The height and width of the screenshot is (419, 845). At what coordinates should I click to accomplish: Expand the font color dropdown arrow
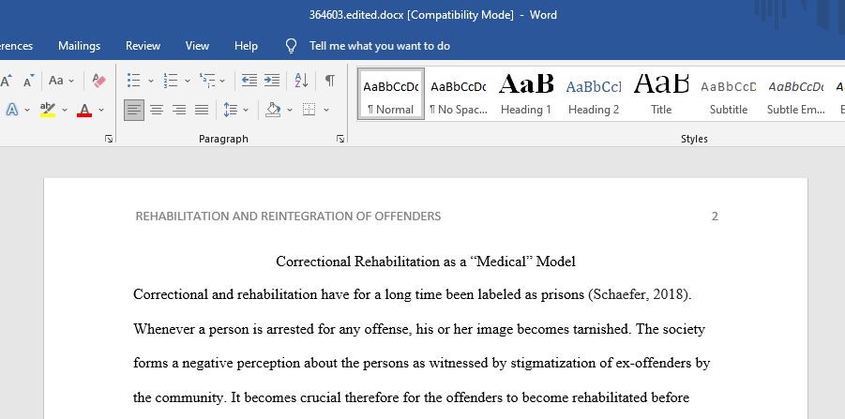point(100,110)
